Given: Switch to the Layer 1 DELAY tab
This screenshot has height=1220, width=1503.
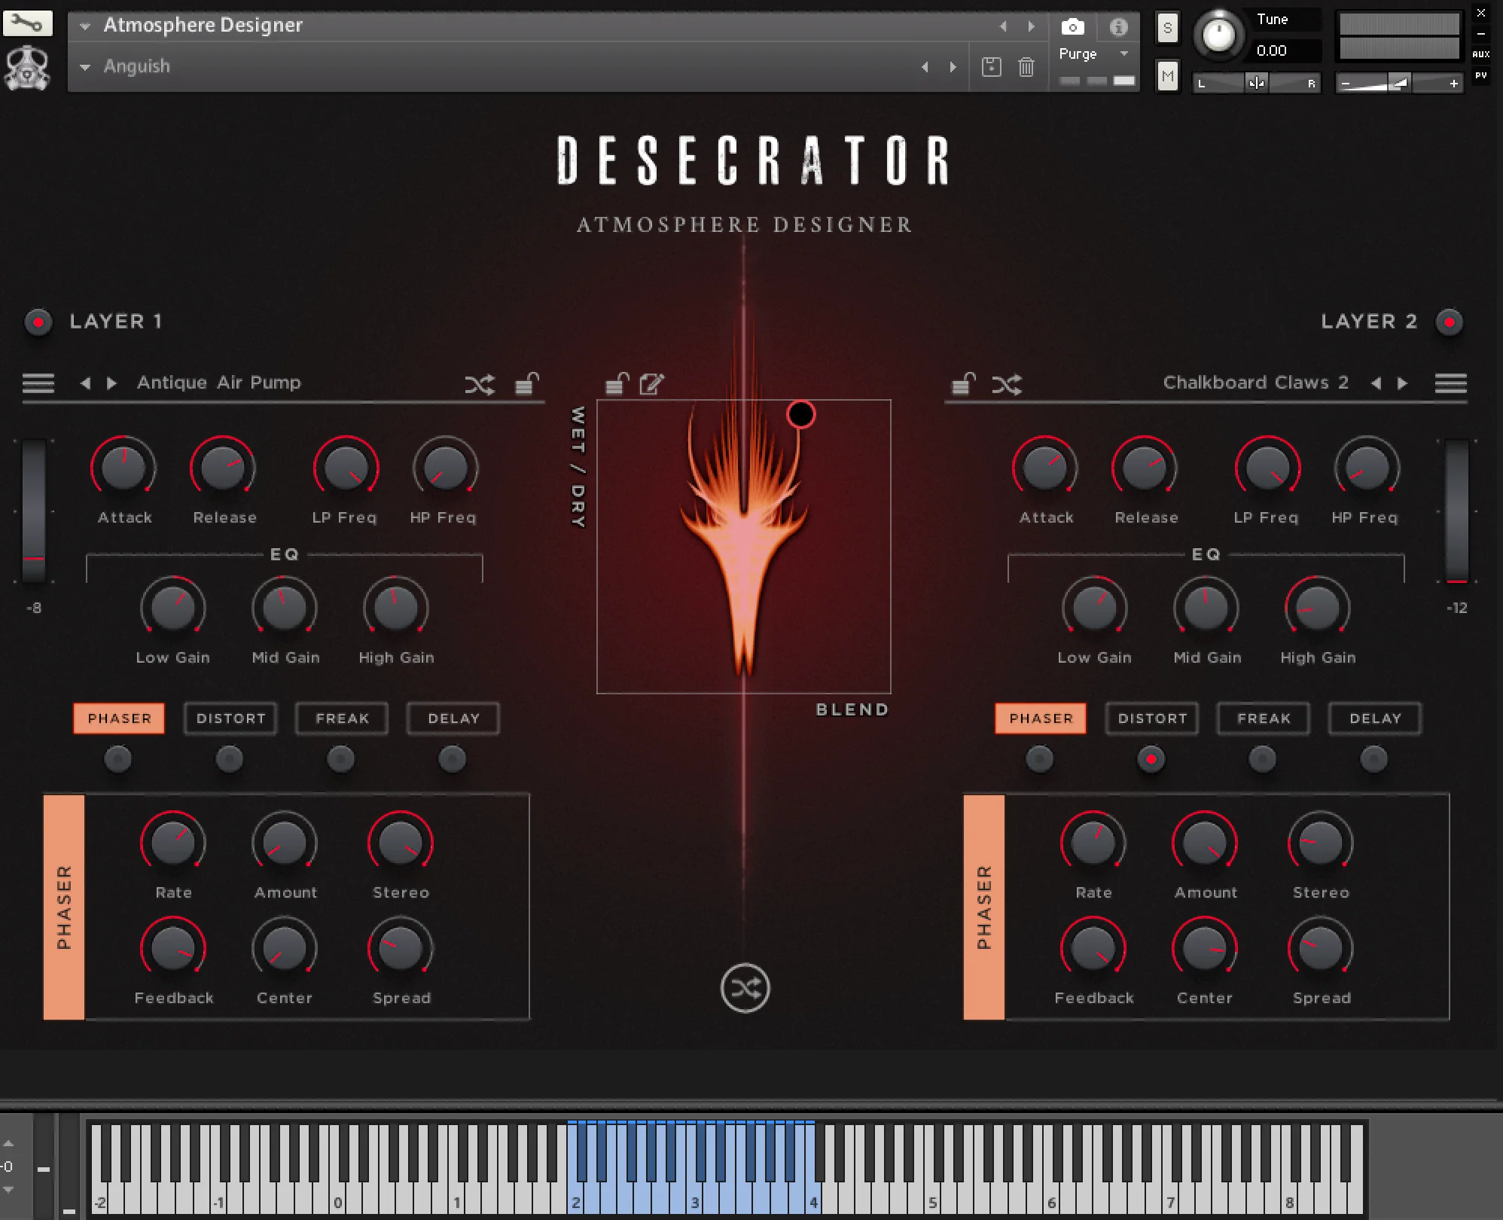Looking at the screenshot, I should [453, 718].
